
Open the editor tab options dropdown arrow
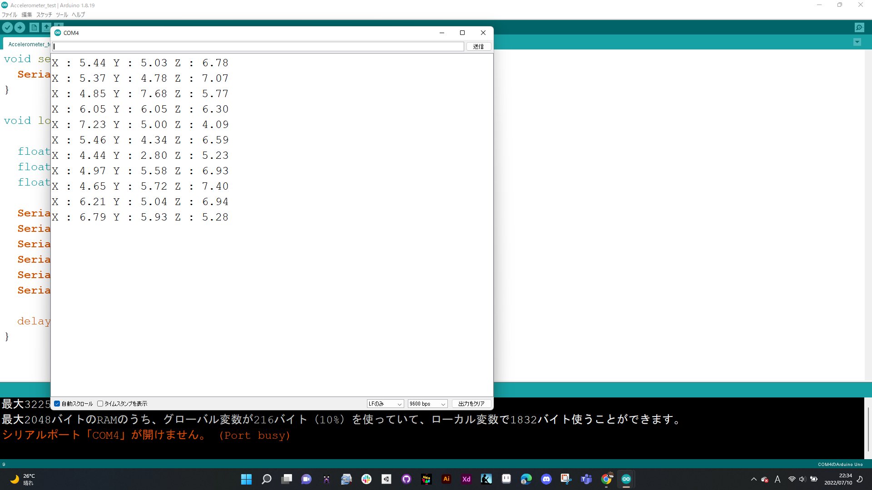857,42
